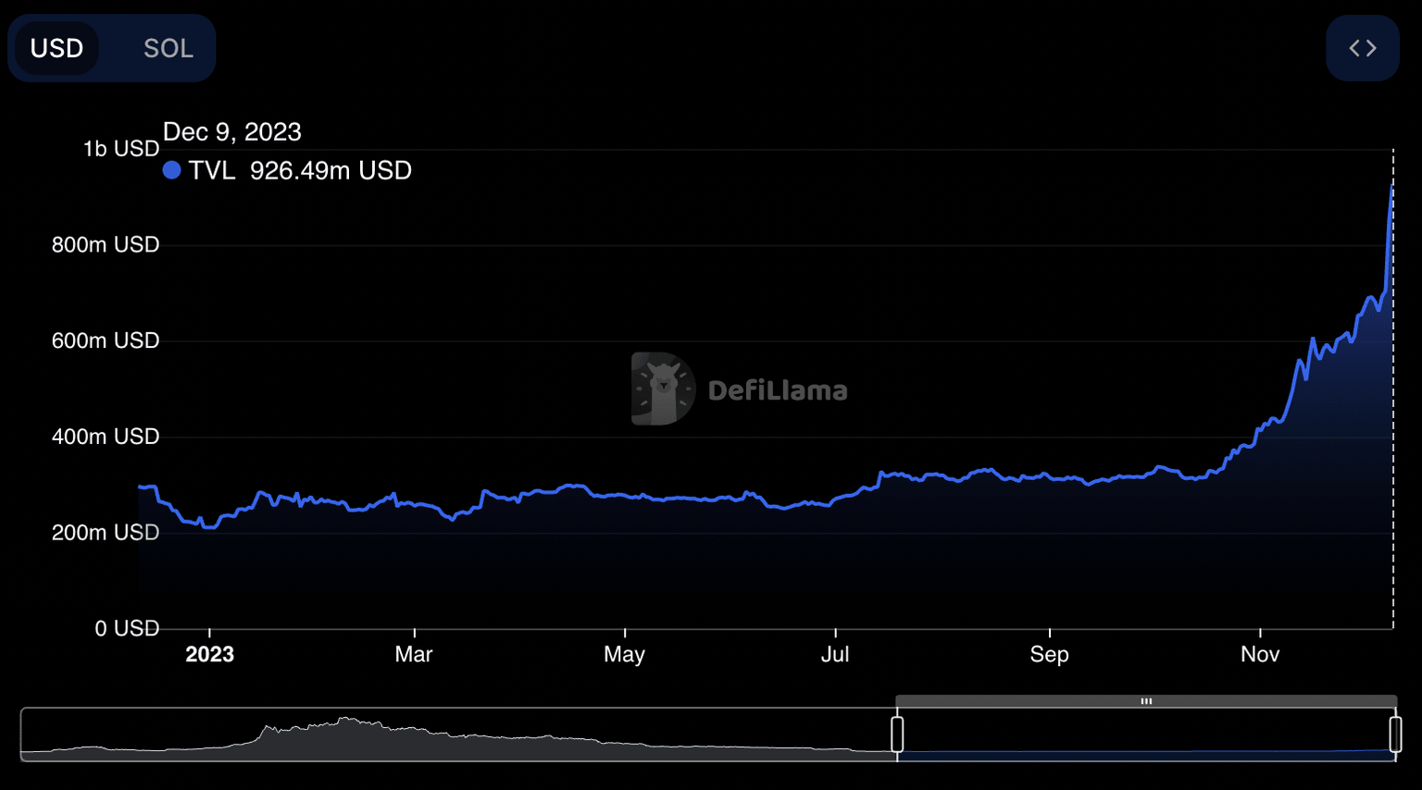Click the blue TVL legend dot
Image resolution: width=1422 pixels, height=790 pixels.
tap(172, 170)
